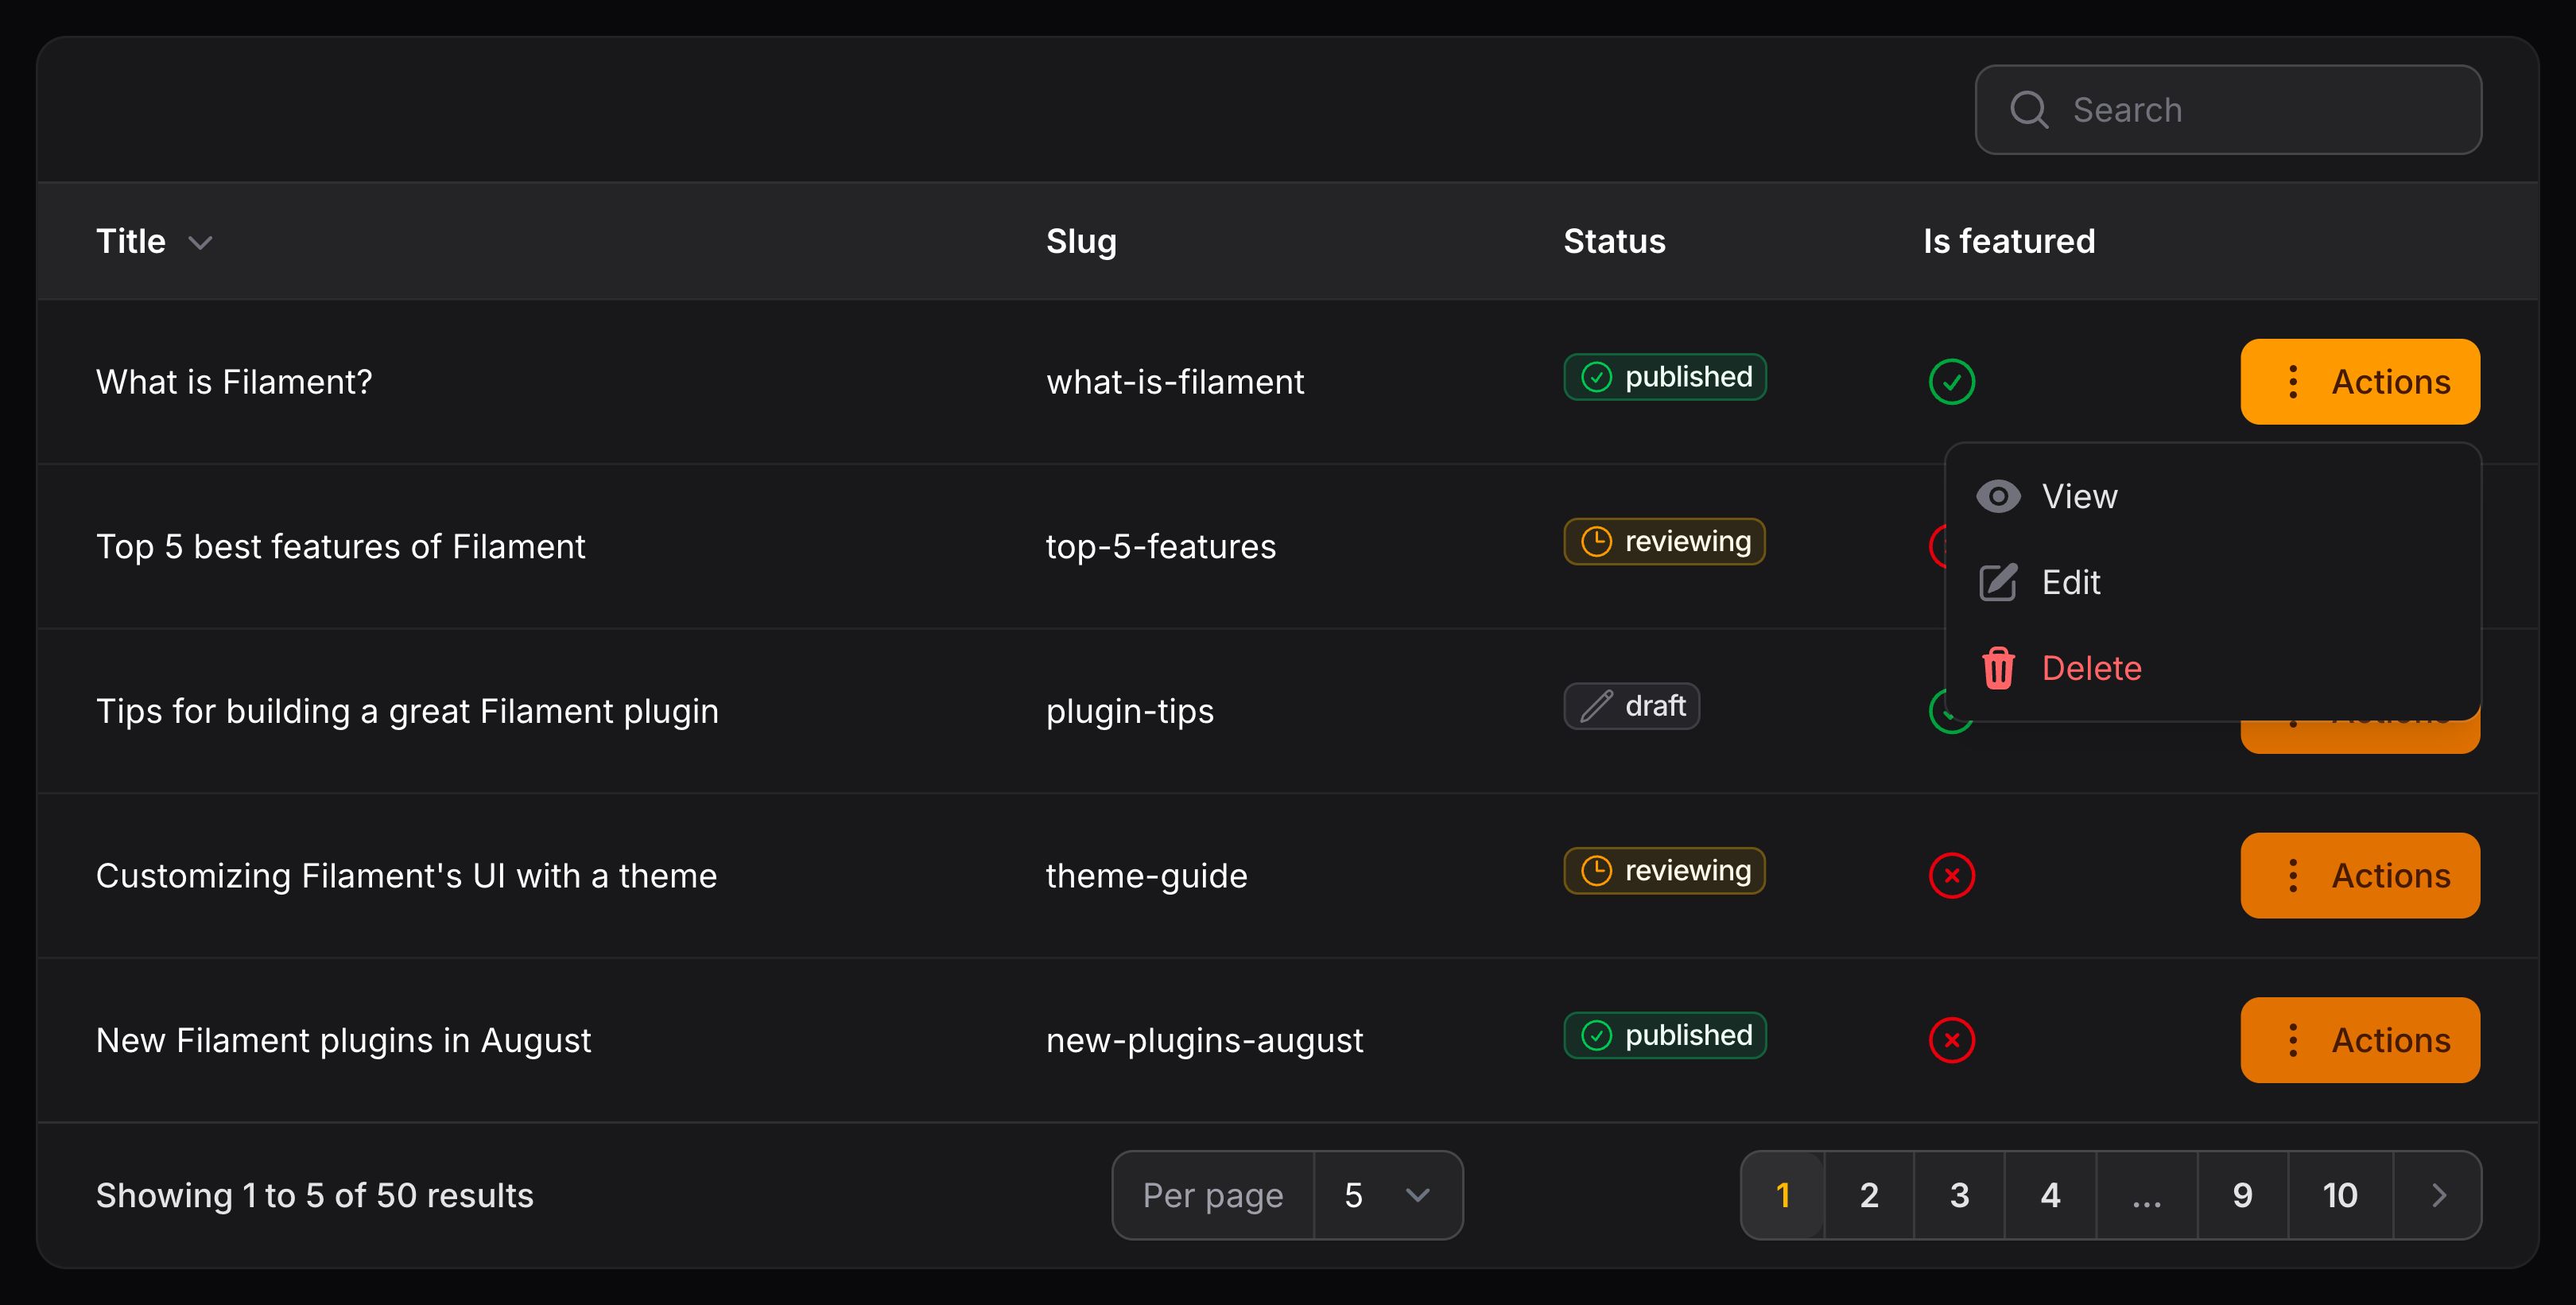Image resolution: width=2576 pixels, height=1305 pixels.
Task: Open Actions menu for Customizing Filament's UI row
Action: [2359, 876]
